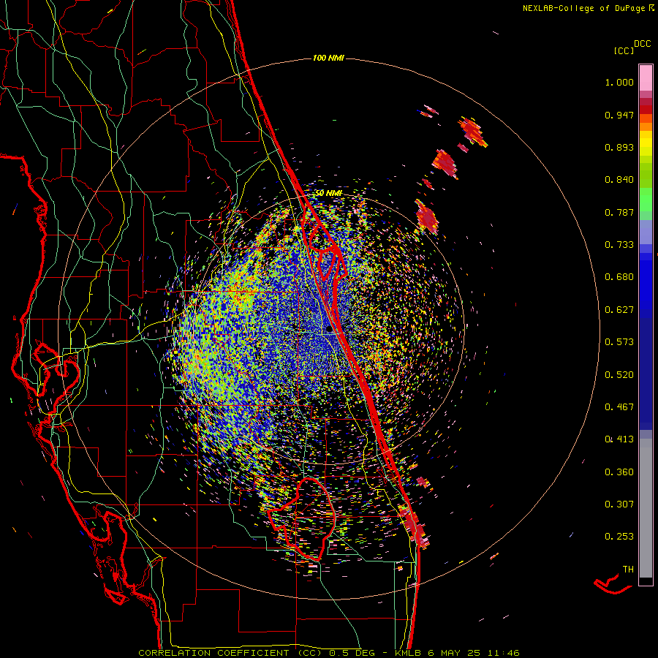
Task: Click the 11:46 timestamp
Action: coord(504,653)
